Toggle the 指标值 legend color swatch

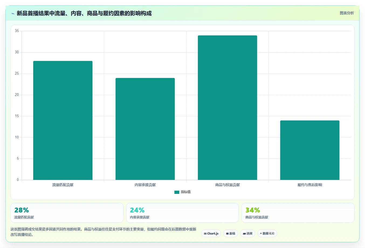[177, 192]
